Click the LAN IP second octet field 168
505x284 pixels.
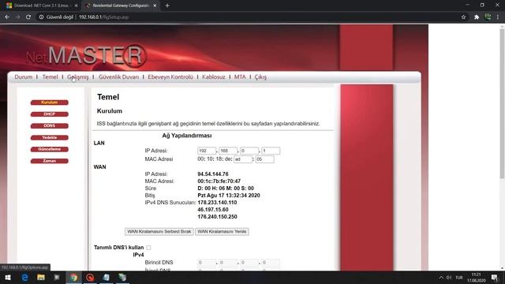pos(228,151)
